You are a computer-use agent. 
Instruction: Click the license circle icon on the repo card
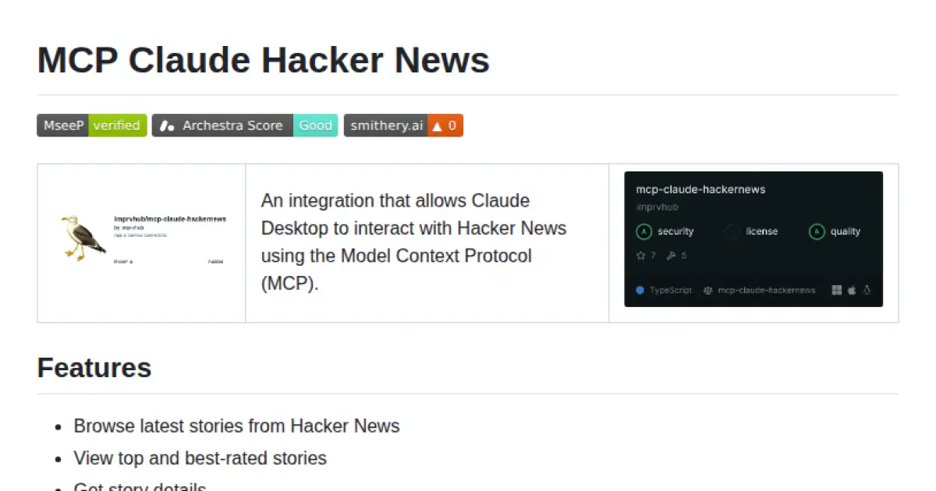pyautogui.click(x=732, y=231)
